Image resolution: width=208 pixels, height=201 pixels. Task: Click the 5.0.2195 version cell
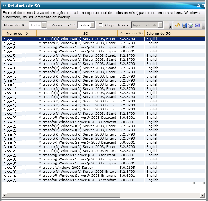pyautogui.click(x=131, y=167)
